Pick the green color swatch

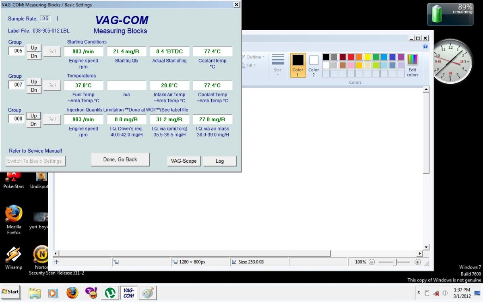click(x=376, y=57)
